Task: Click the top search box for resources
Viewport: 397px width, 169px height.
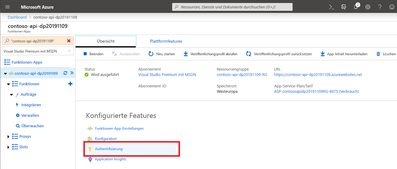Action: tap(232, 7)
